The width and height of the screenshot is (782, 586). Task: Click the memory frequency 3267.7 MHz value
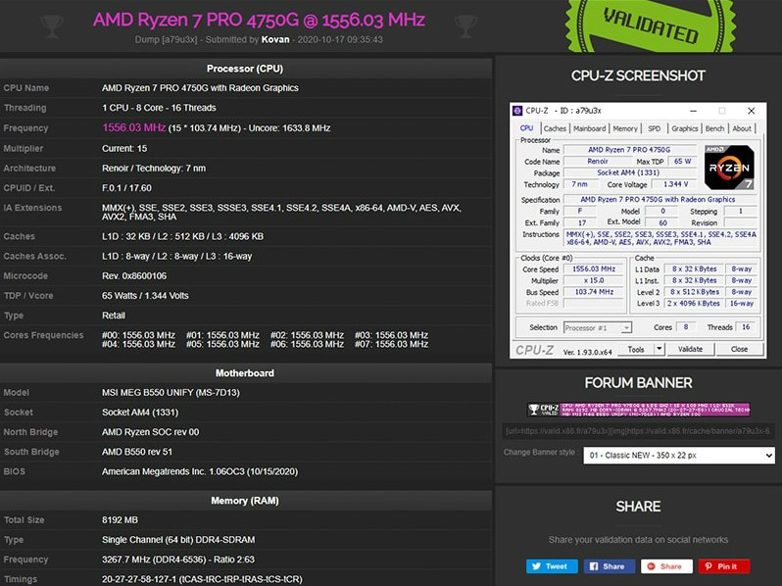pyautogui.click(x=178, y=560)
